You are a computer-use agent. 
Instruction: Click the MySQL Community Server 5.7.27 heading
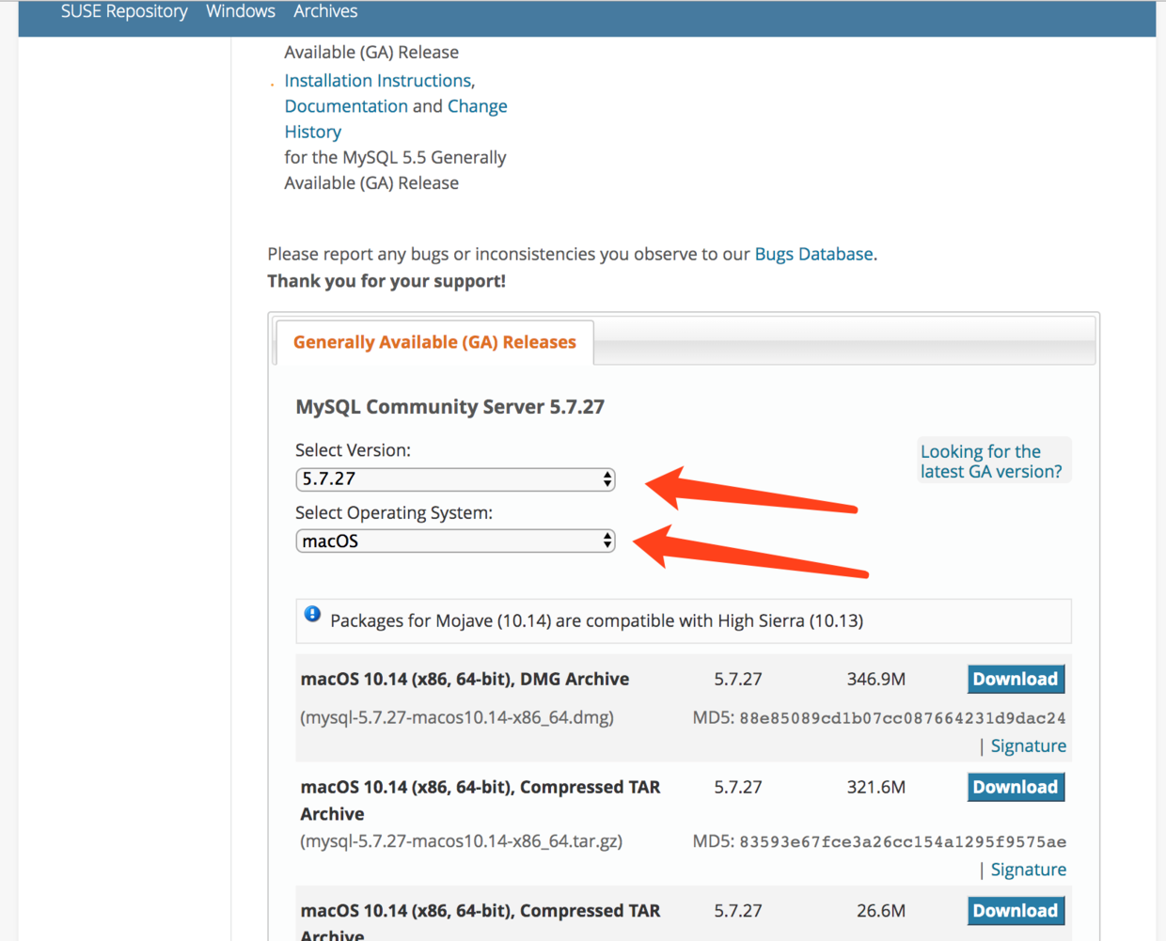tap(449, 407)
